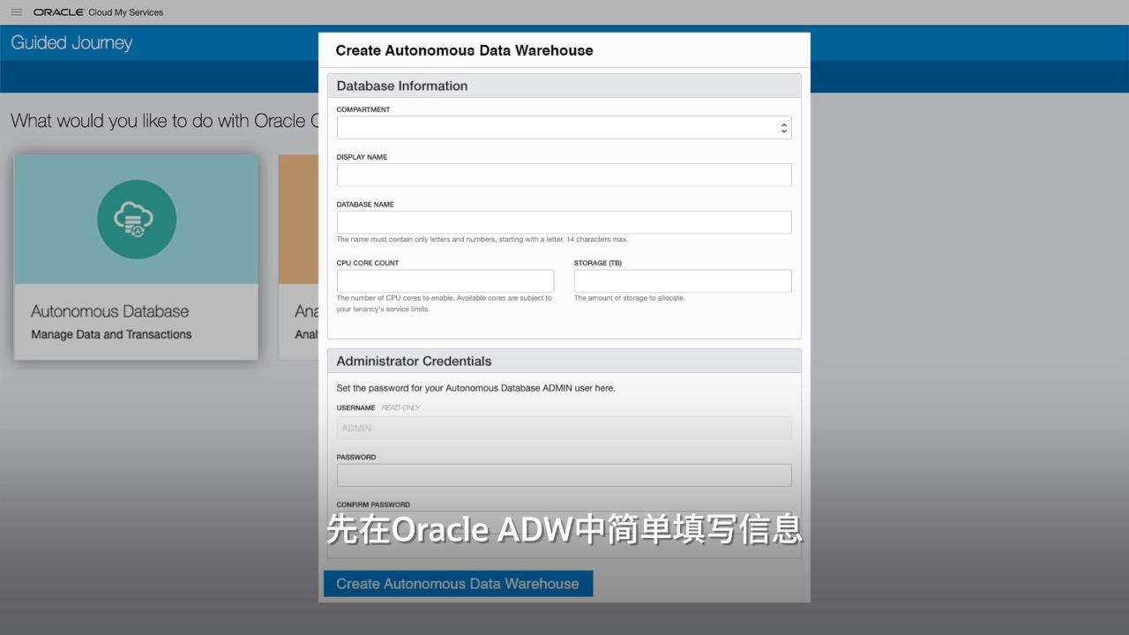This screenshot has height=635, width=1129.
Task: Click the Autonomous Database cloud icon
Action: coord(137,219)
